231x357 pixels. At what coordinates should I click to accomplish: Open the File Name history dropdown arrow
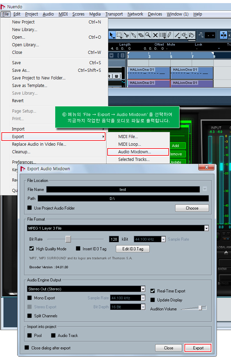point(205,189)
